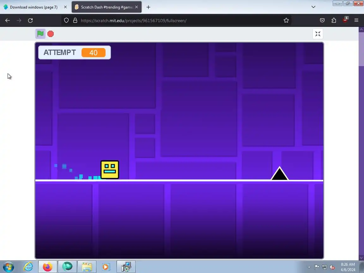Image resolution: width=364 pixels, height=273 pixels.
Task: Click the ATTEMPT label
Action: click(x=60, y=52)
